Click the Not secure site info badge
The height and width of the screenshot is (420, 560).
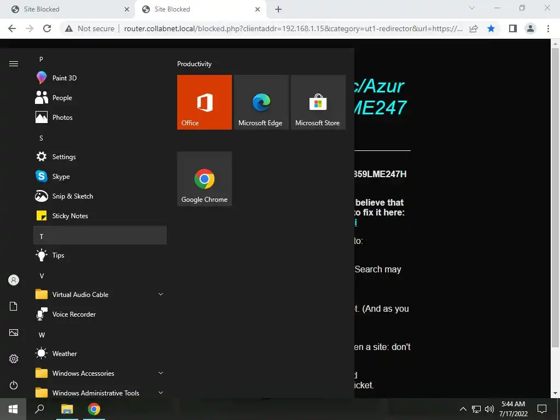[90, 28]
